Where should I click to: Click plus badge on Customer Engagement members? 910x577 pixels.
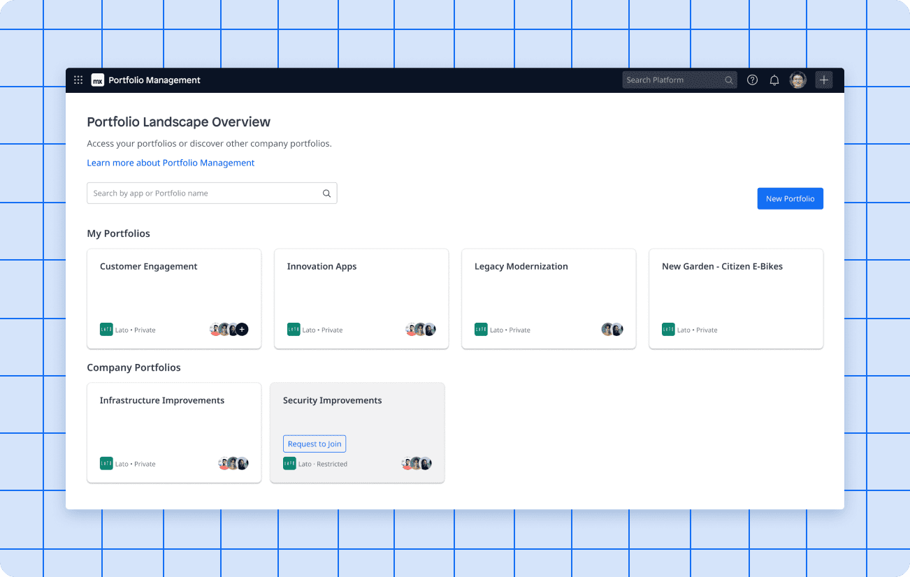pos(242,330)
